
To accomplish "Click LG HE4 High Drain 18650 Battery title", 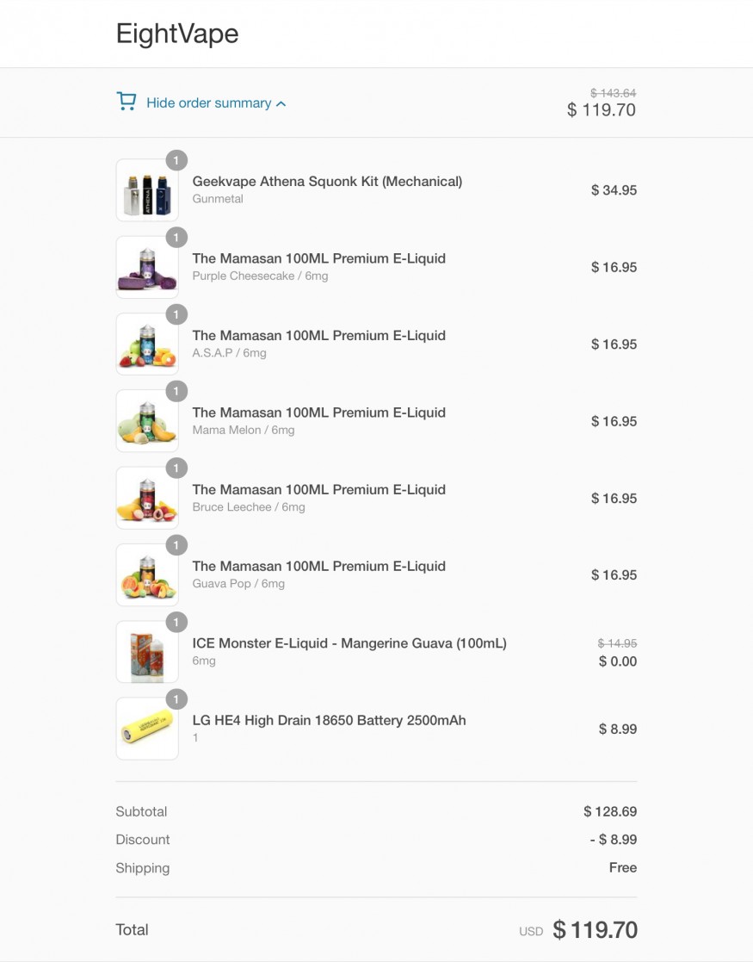I will point(330,720).
